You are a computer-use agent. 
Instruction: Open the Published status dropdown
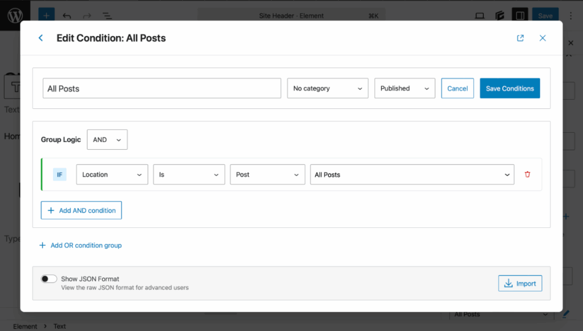click(x=405, y=88)
